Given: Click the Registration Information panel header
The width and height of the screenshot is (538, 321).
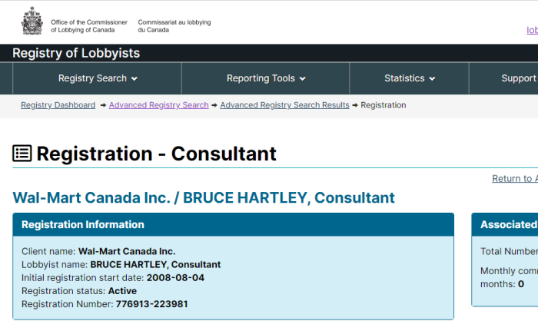Looking at the screenshot, I should 234,225.
